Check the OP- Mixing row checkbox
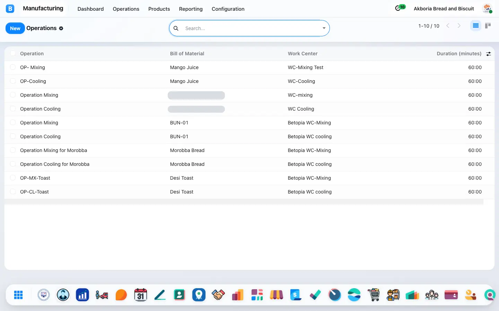This screenshot has width=499, height=311. pyautogui.click(x=13, y=67)
